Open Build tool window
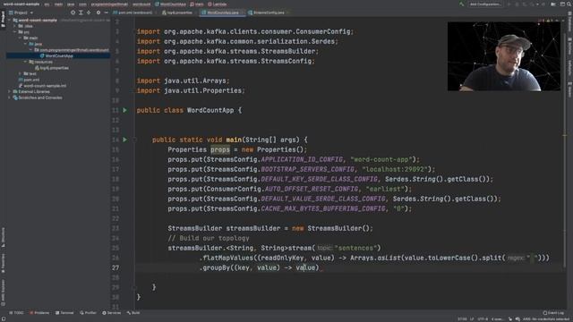573x322 pixels. click(133, 313)
